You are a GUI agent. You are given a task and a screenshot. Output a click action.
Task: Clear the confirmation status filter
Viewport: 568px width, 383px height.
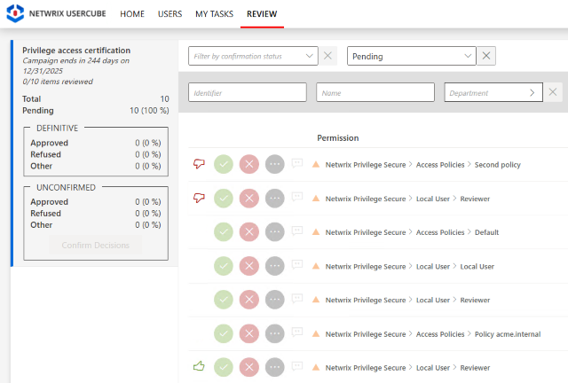327,56
